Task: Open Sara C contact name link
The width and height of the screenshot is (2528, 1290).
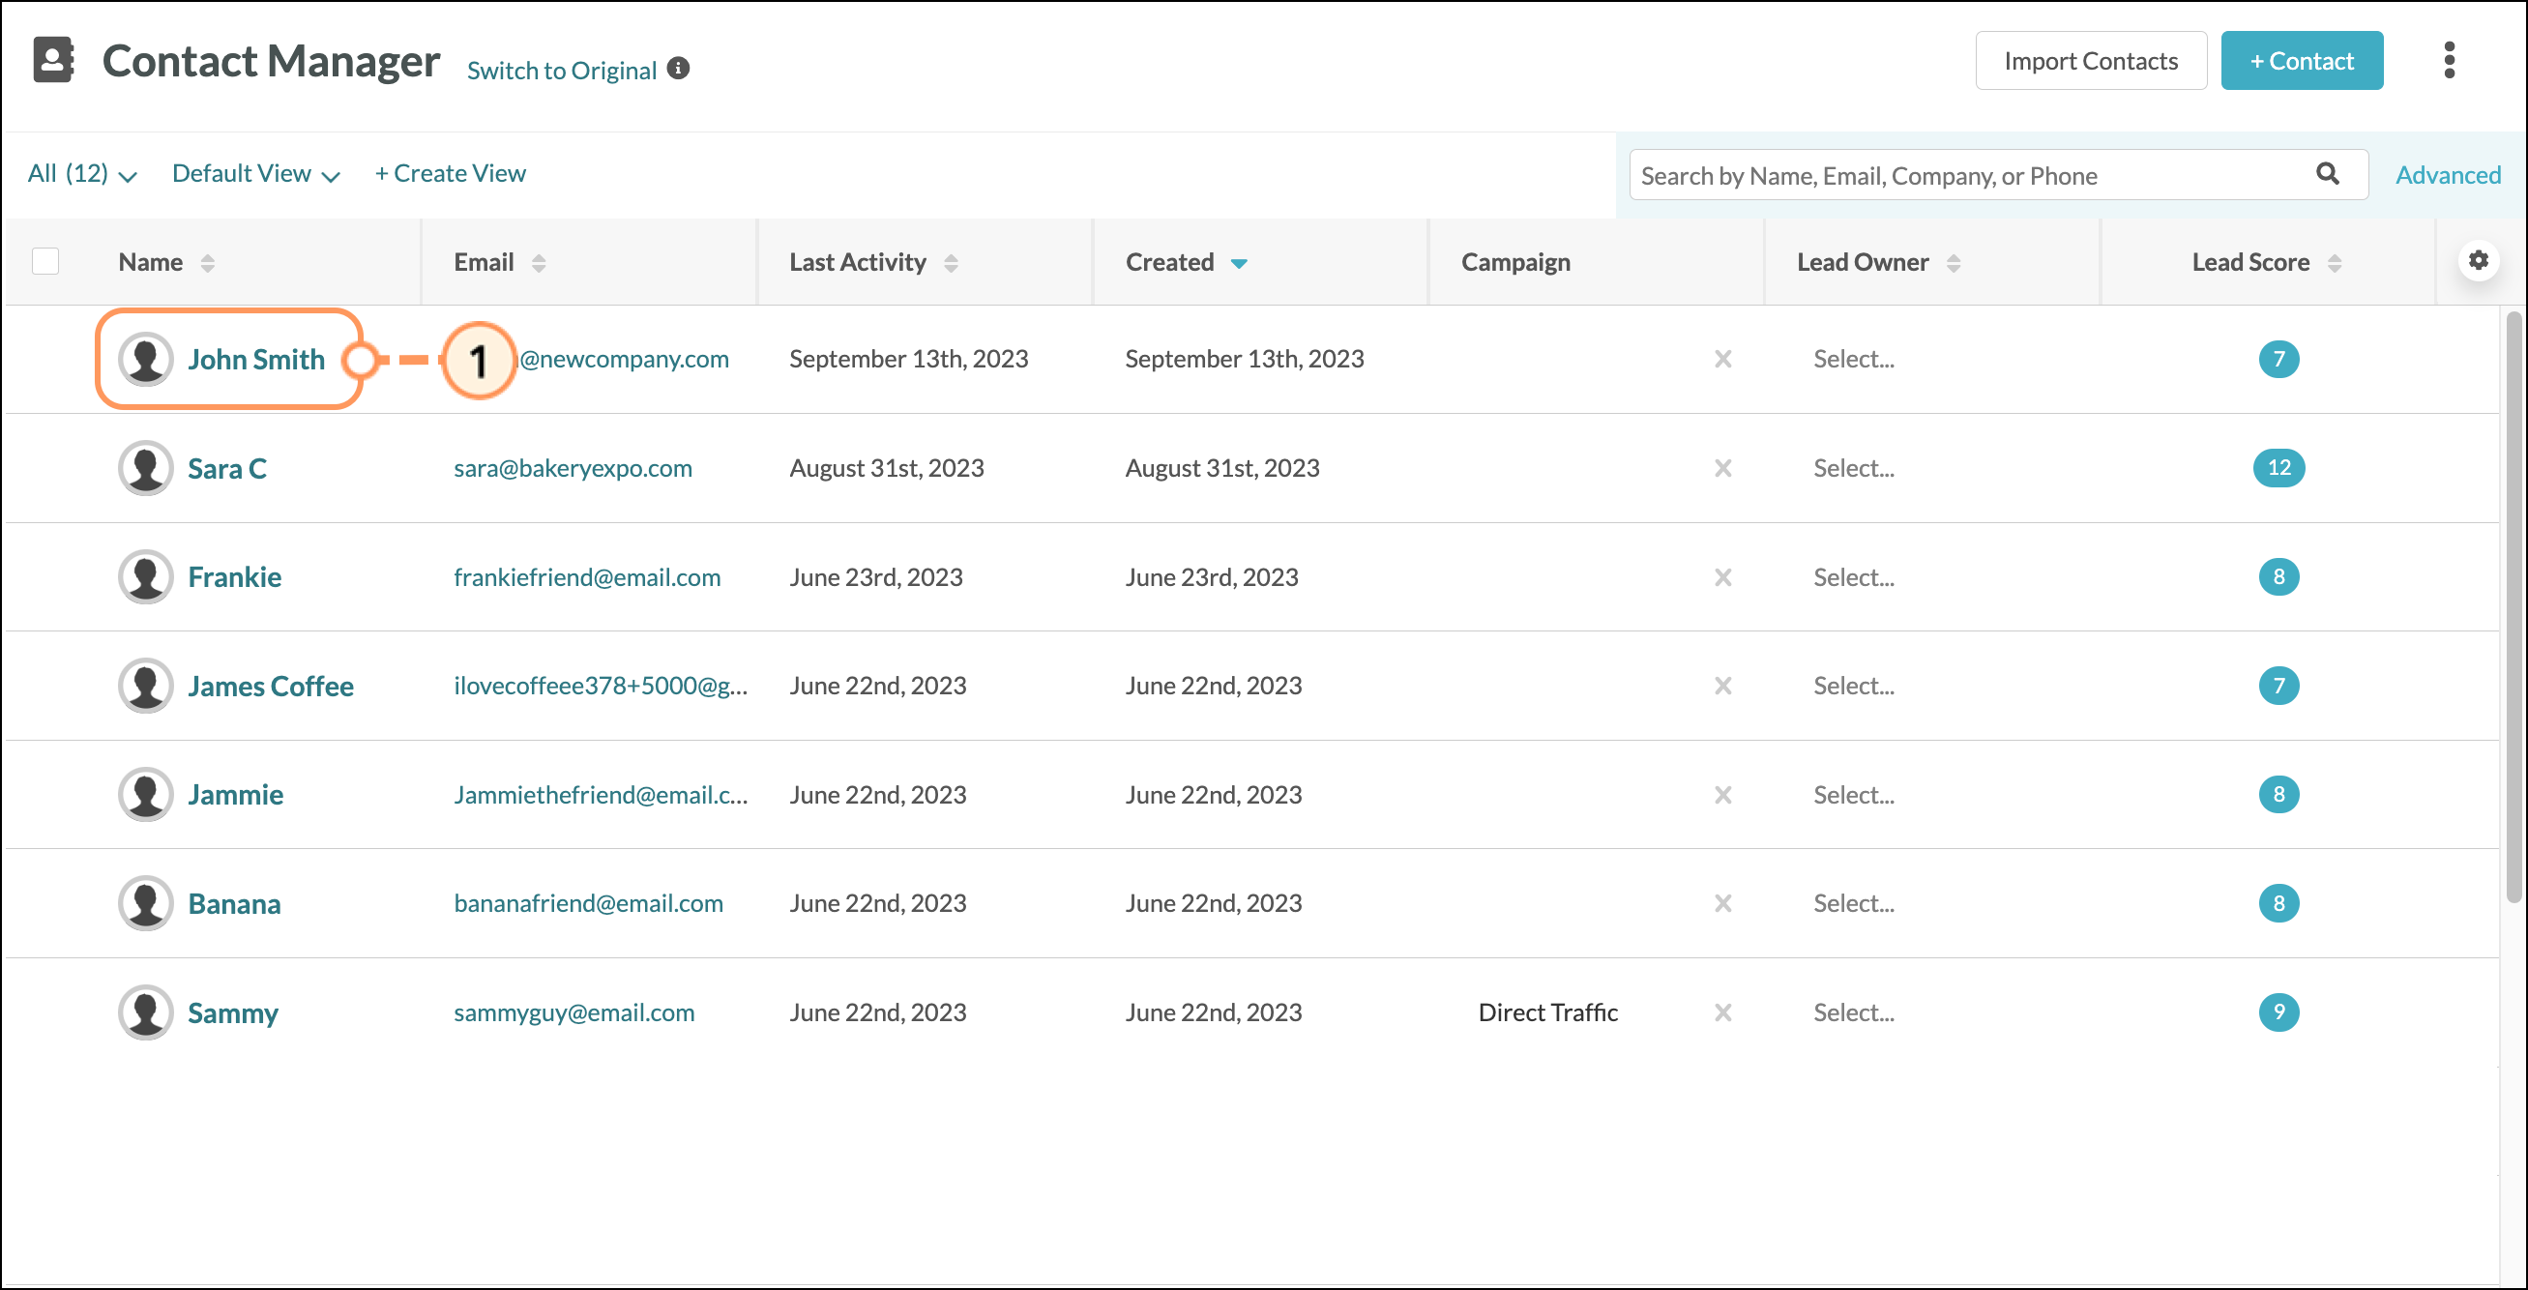Action: click(x=226, y=468)
